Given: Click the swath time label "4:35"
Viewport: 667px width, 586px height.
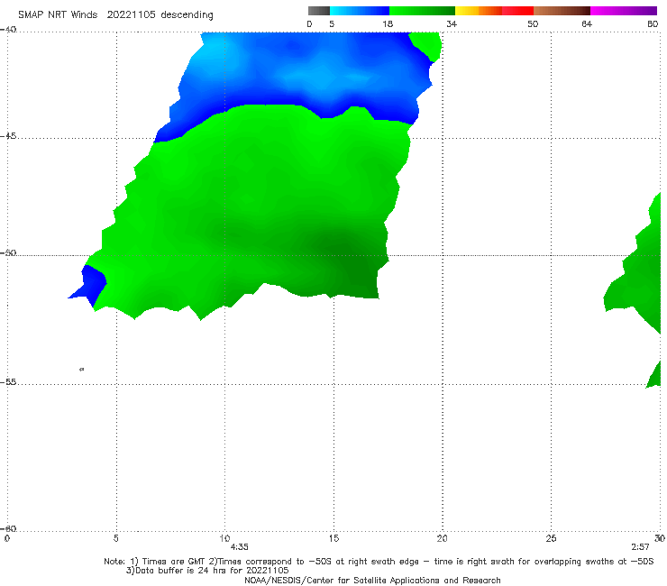Looking at the screenshot, I should point(240,547).
